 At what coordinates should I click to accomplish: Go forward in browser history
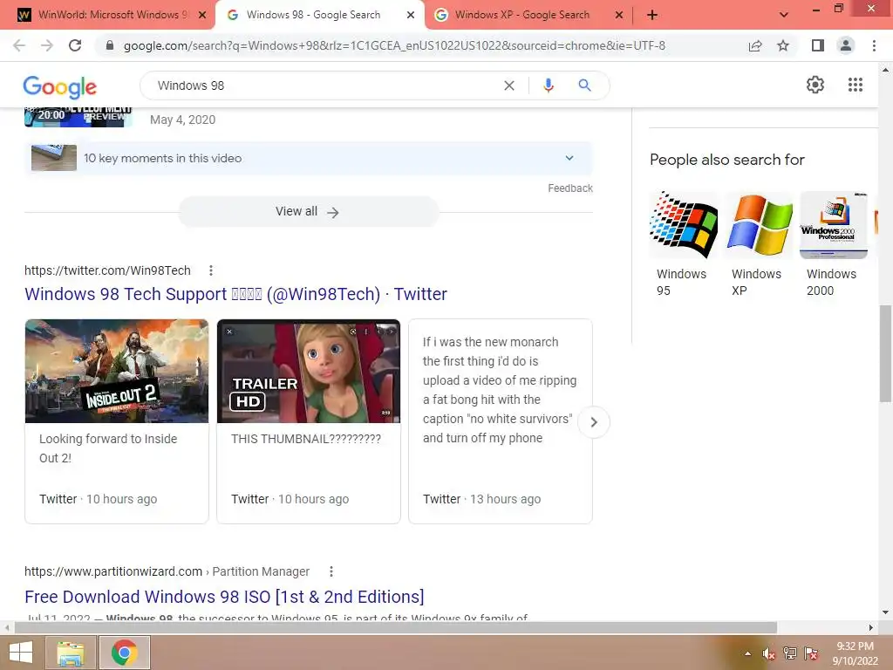(x=47, y=45)
